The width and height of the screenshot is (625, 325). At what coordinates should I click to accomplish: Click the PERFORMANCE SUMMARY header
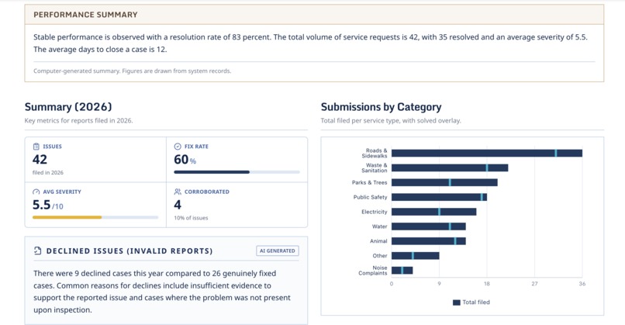85,15
